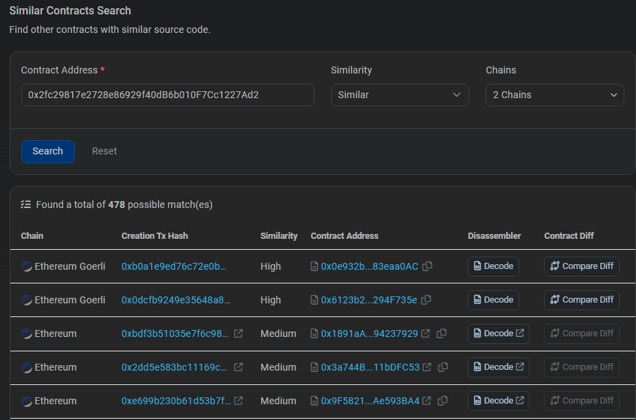The width and height of the screenshot is (636, 420).
Task: Compare Diff for contract 0x1891aA...94237929
Action: point(582,334)
